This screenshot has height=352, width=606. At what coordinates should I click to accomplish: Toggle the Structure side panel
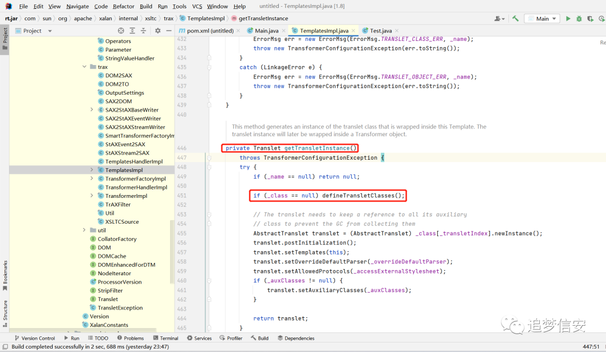click(5, 313)
